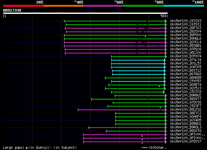This screenshot has width=207, height=150.
Task: Click the green alignment bar for B9GVT7
Action: 128,99
